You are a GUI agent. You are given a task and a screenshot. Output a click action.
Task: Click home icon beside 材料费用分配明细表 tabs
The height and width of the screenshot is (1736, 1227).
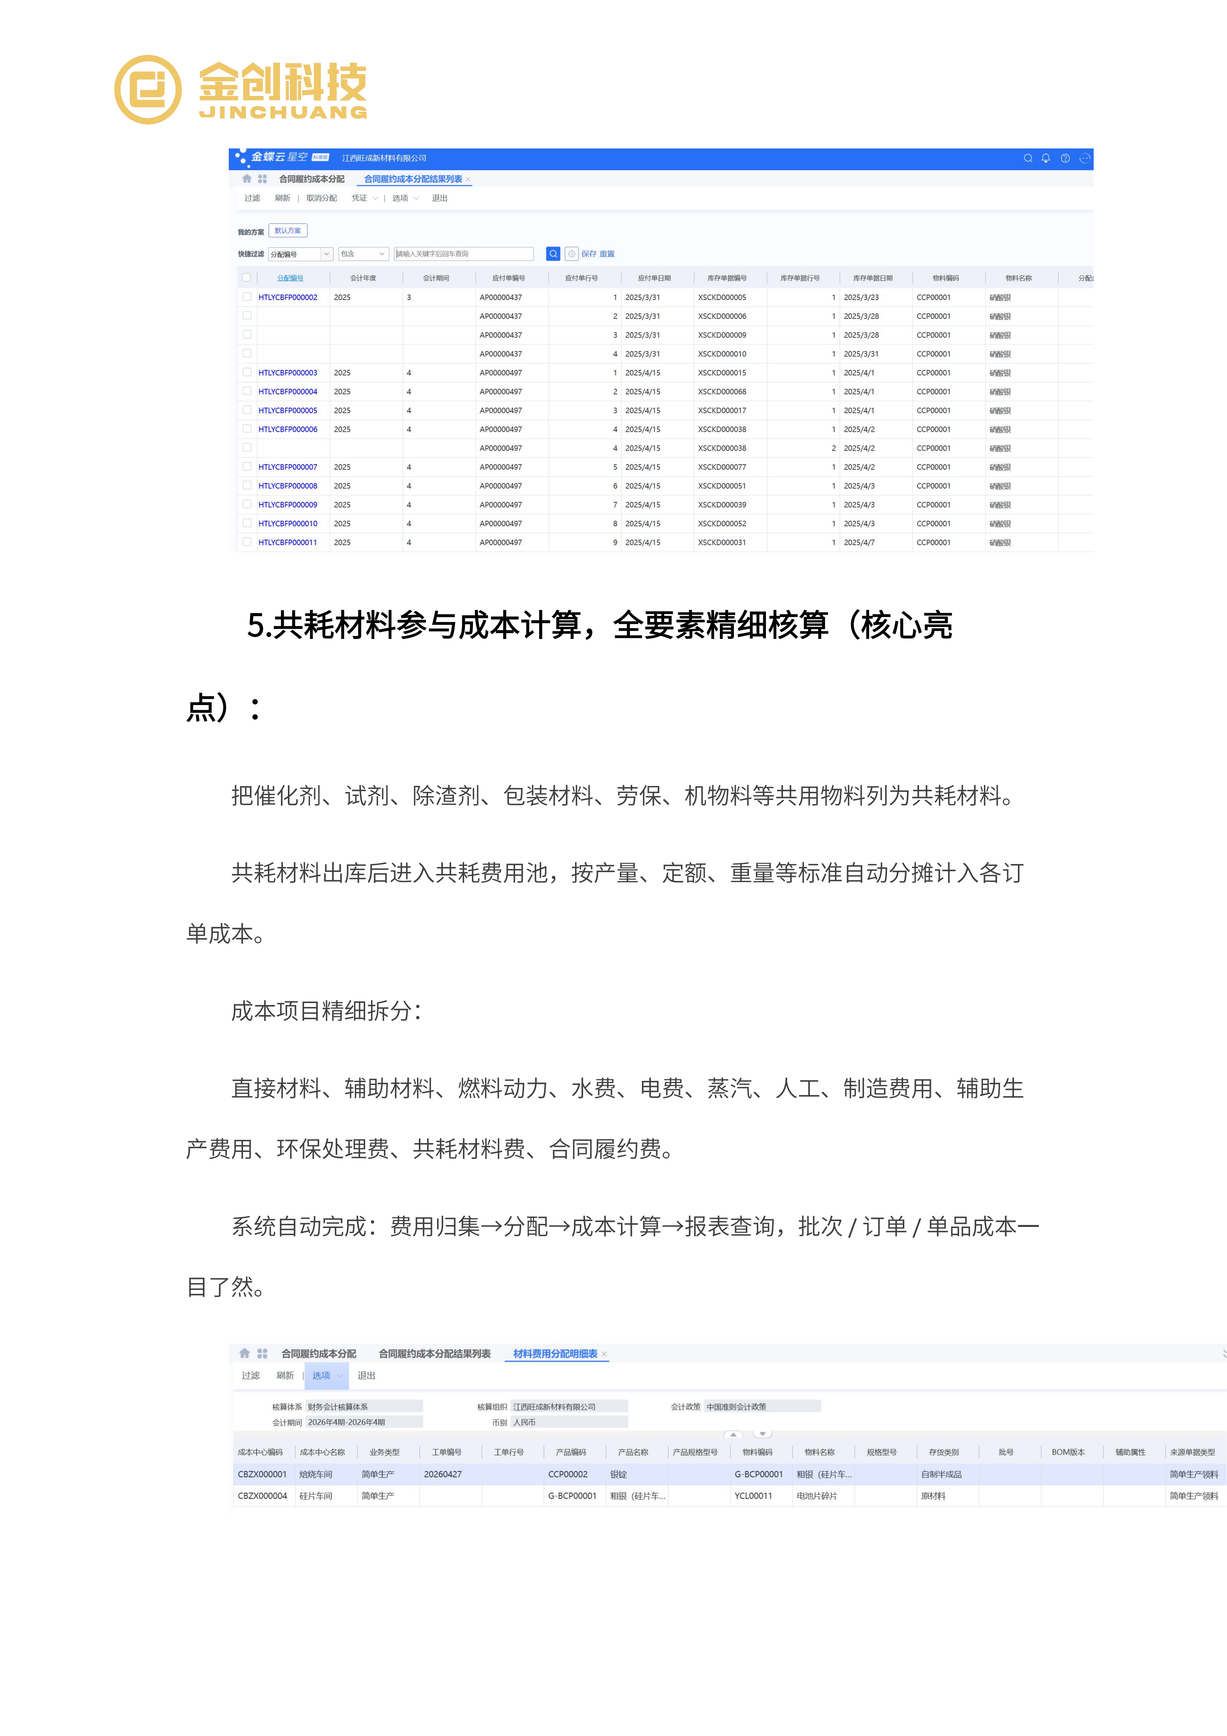point(244,1353)
